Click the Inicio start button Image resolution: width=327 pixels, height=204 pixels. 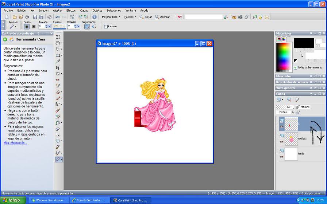[x=13, y=200]
